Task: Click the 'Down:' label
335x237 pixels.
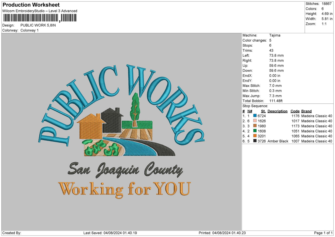Action: pyautogui.click(x=248, y=70)
